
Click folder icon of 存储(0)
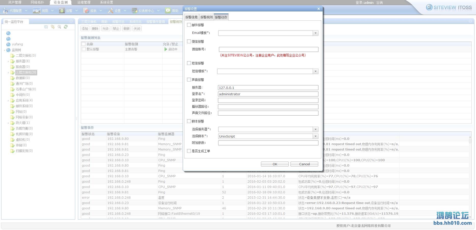coord(12,145)
